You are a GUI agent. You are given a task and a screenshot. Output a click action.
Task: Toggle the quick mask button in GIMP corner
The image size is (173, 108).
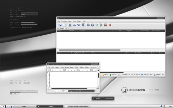[x=48, y=88]
